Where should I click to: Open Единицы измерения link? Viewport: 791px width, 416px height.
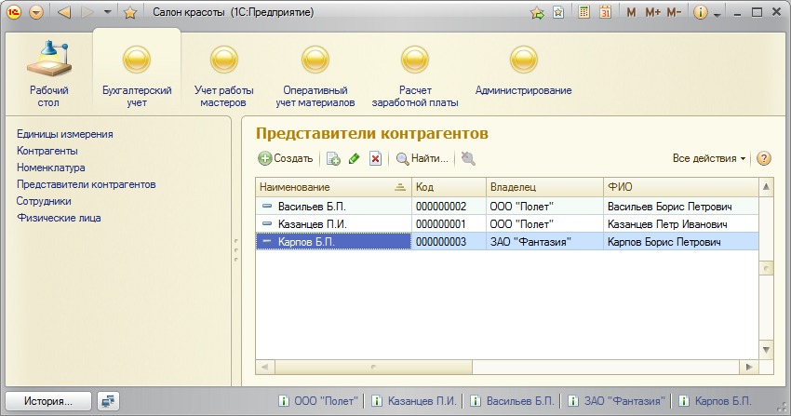pos(64,134)
